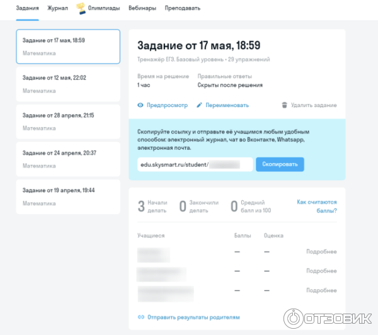Click Подробнее for the first student

[x=321, y=252]
